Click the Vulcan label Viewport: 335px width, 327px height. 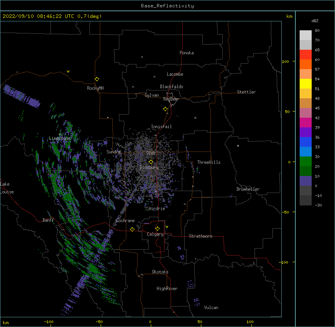(211, 308)
